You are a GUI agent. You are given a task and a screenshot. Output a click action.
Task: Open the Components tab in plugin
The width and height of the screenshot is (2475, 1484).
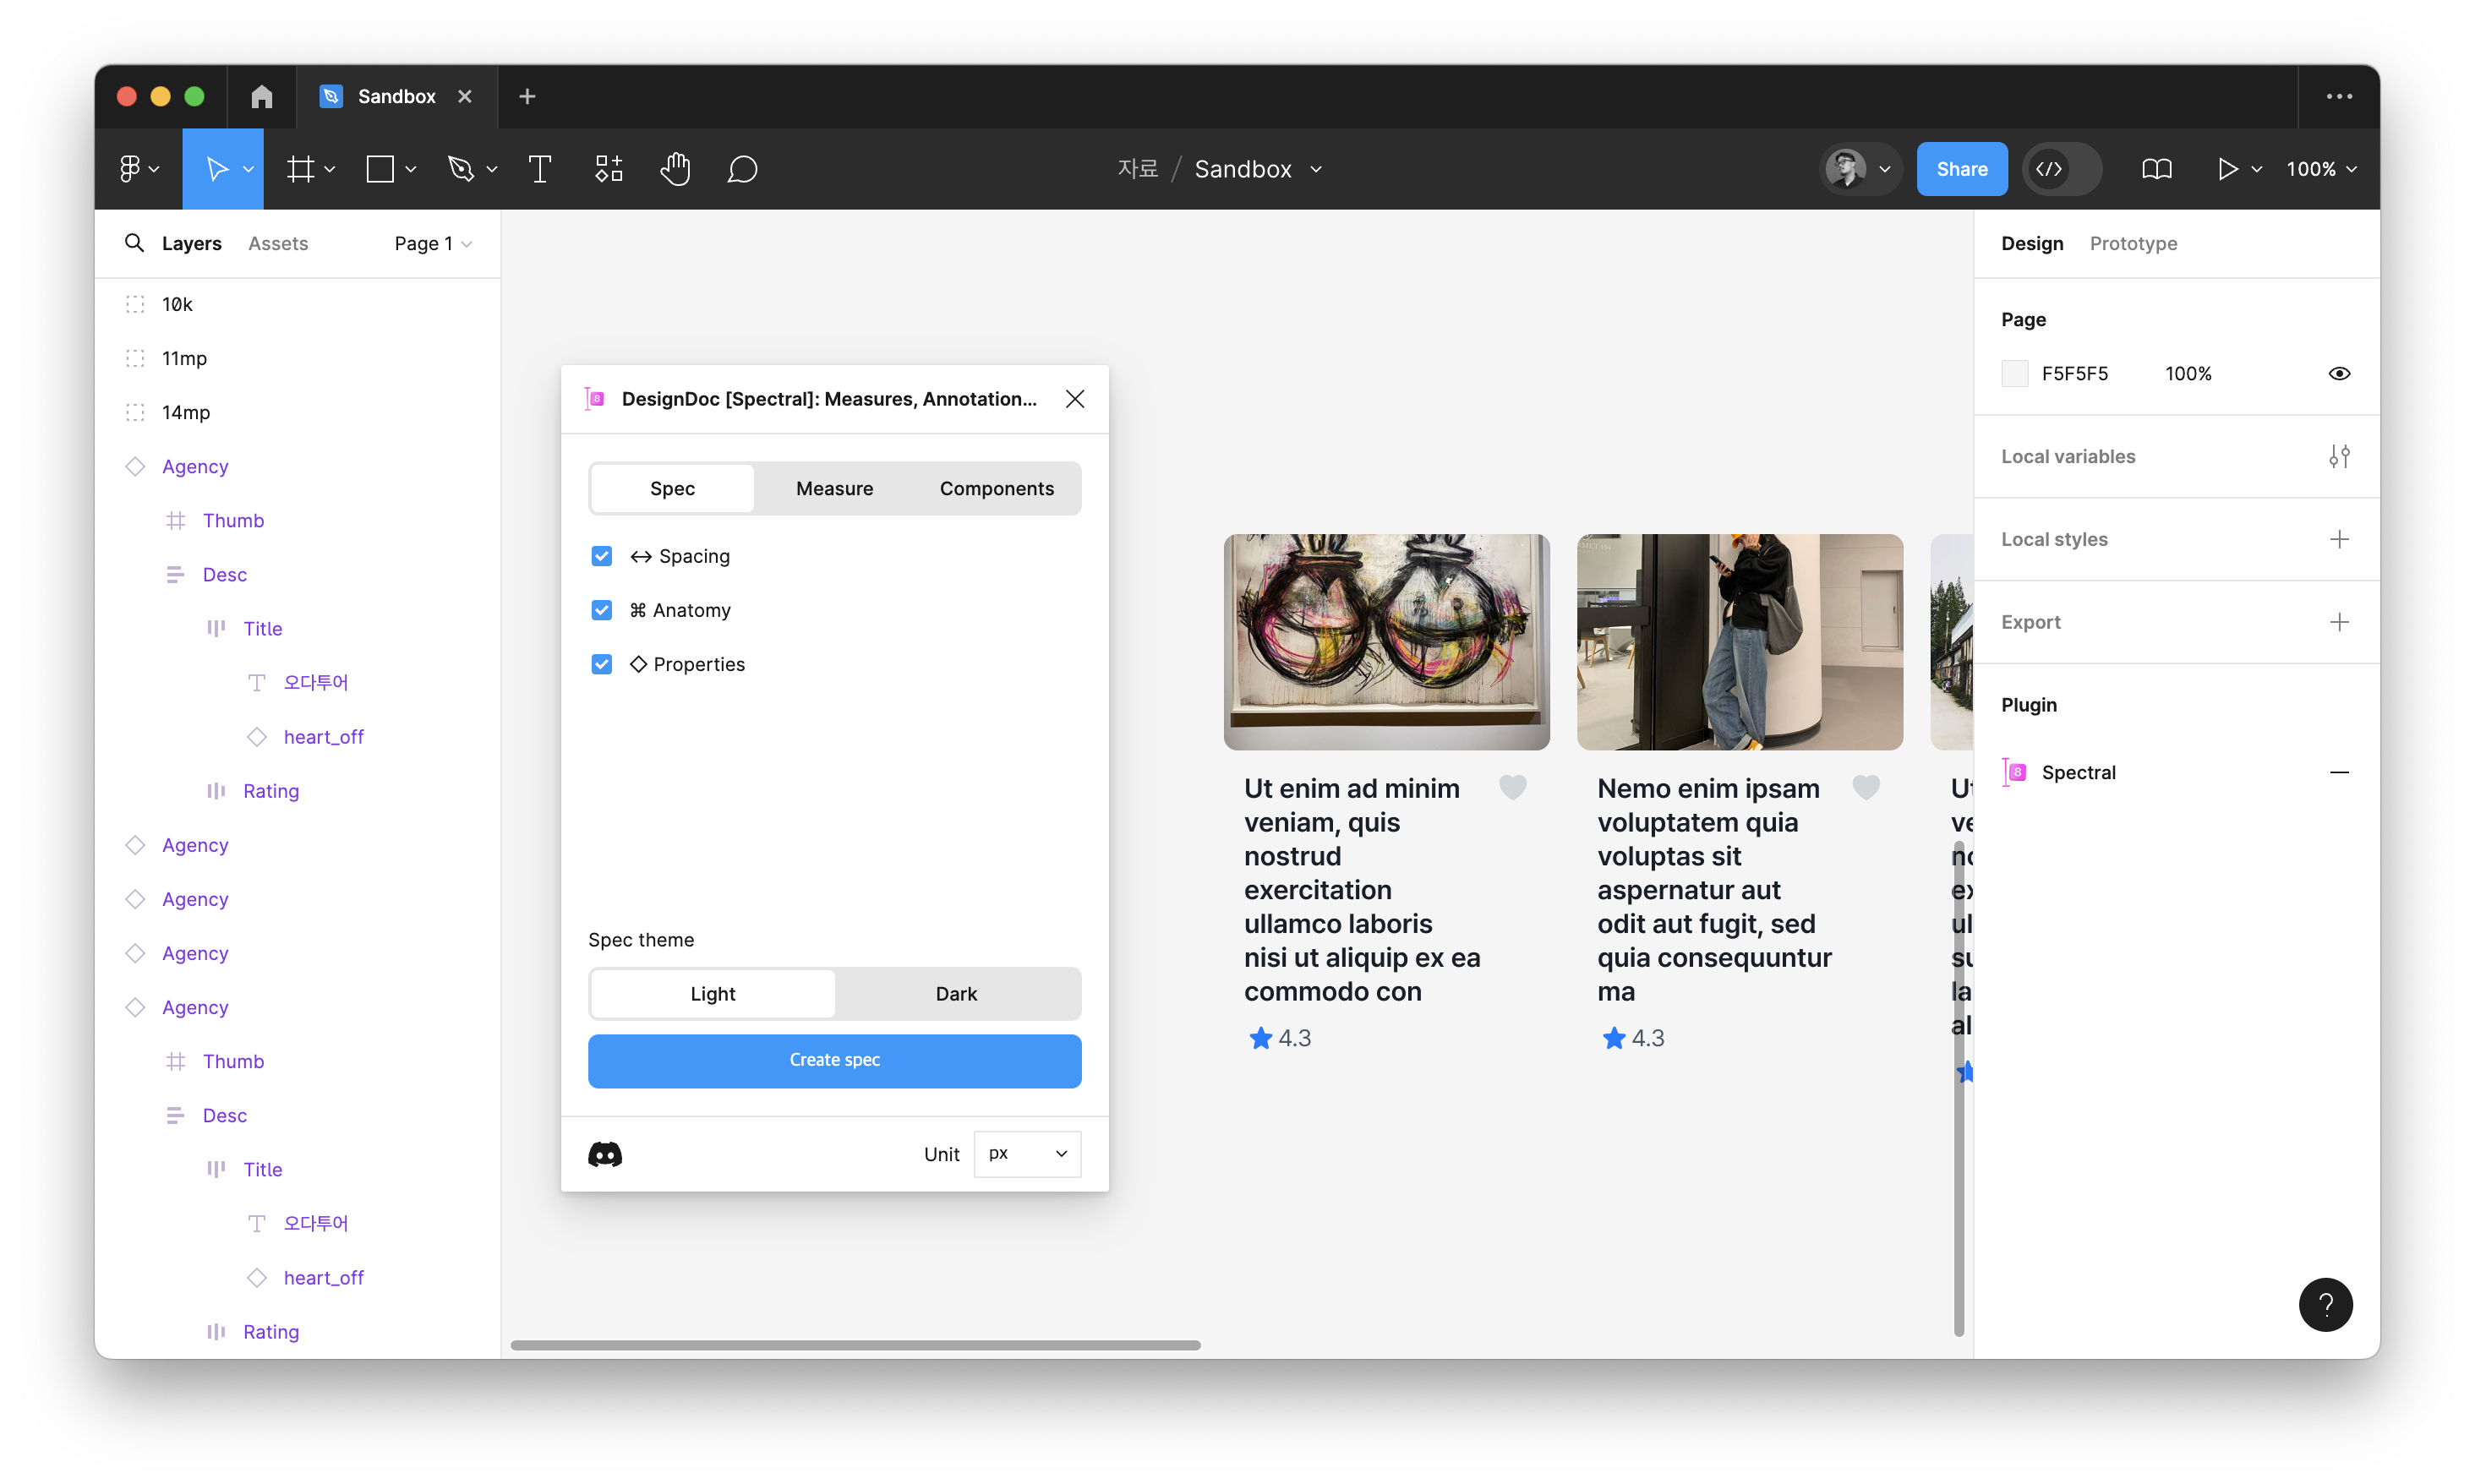click(996, 488)
